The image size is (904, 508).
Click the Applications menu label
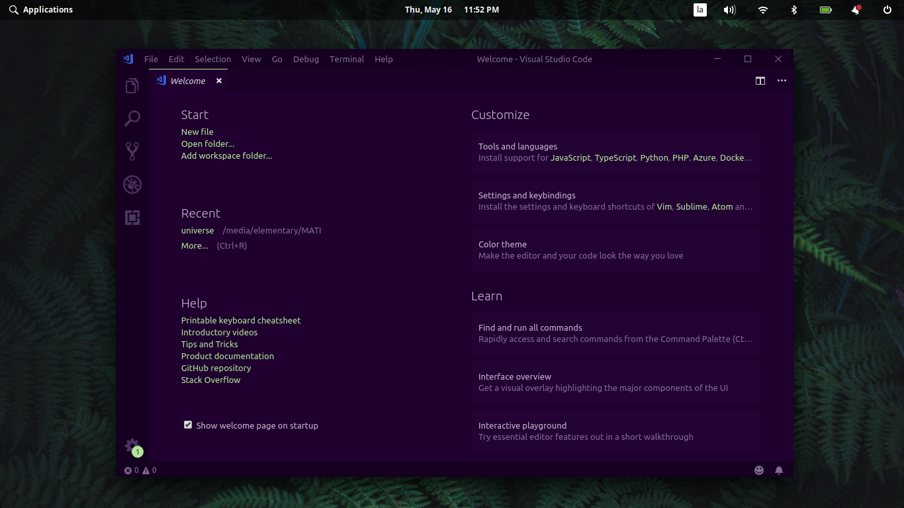[48, 10]
